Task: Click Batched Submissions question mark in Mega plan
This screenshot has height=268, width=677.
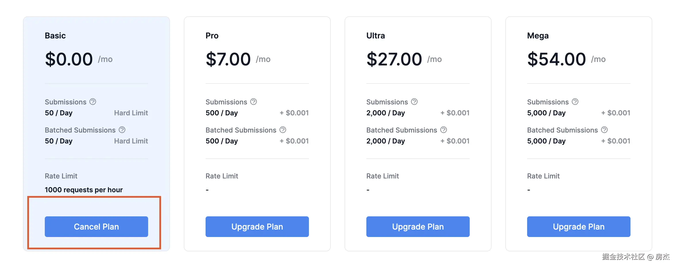Action: 604,130
